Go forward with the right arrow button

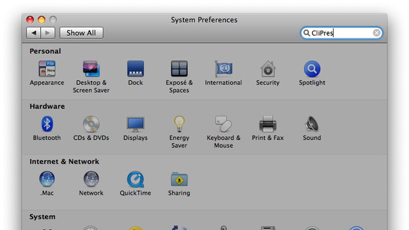[47, 33]
